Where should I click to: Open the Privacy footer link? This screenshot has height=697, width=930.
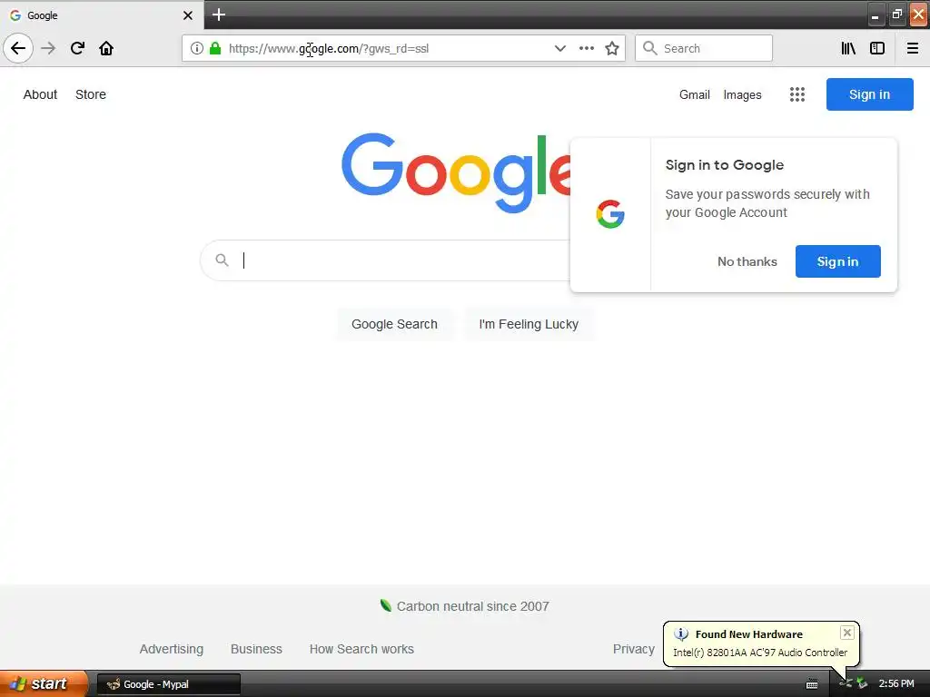click(633, 649)
